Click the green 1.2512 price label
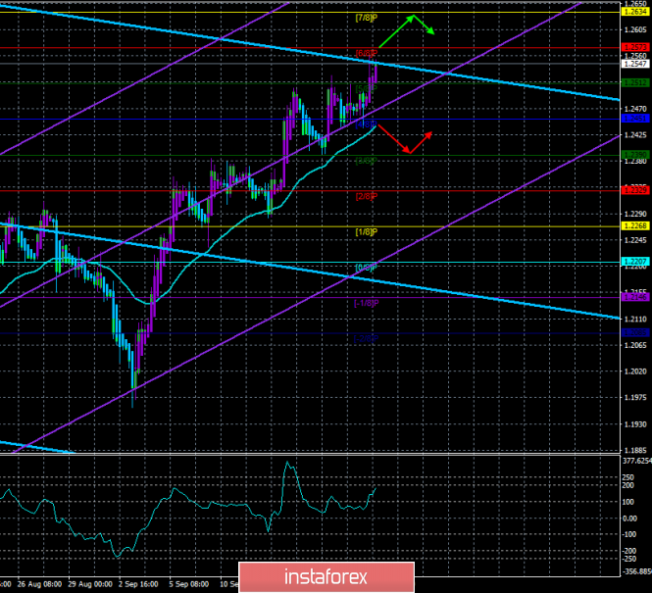 pos(634,82)
